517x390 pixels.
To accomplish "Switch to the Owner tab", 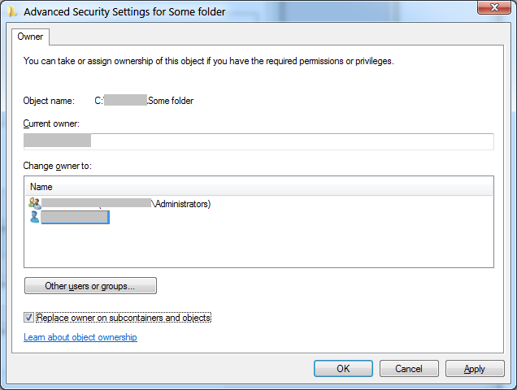I will tap(30, 37).
